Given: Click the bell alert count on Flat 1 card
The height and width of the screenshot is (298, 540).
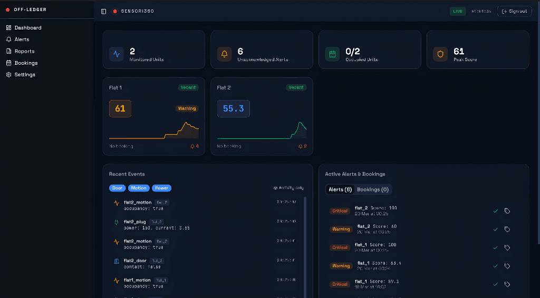Looking at the screenshot, I should pos(195,146).
